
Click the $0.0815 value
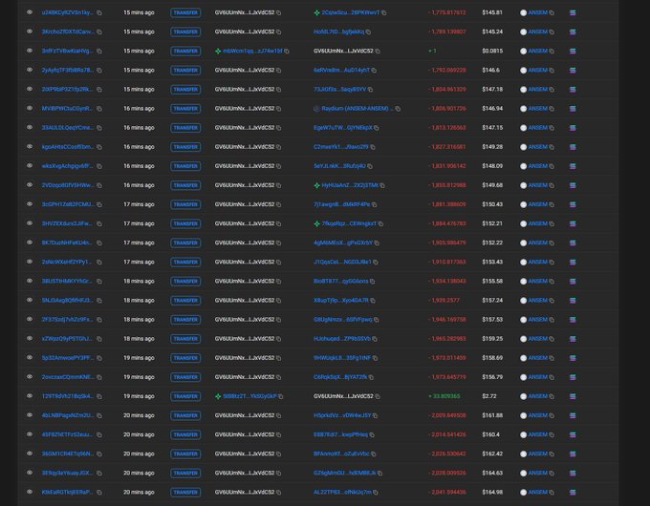click(x=492, y=51)
